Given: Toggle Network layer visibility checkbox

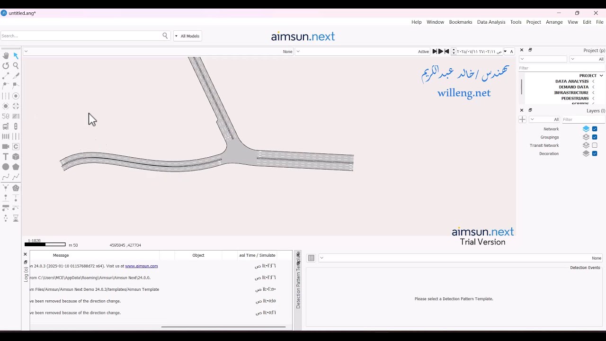Looking at the screenshot, I should click(x=595, y=129).
